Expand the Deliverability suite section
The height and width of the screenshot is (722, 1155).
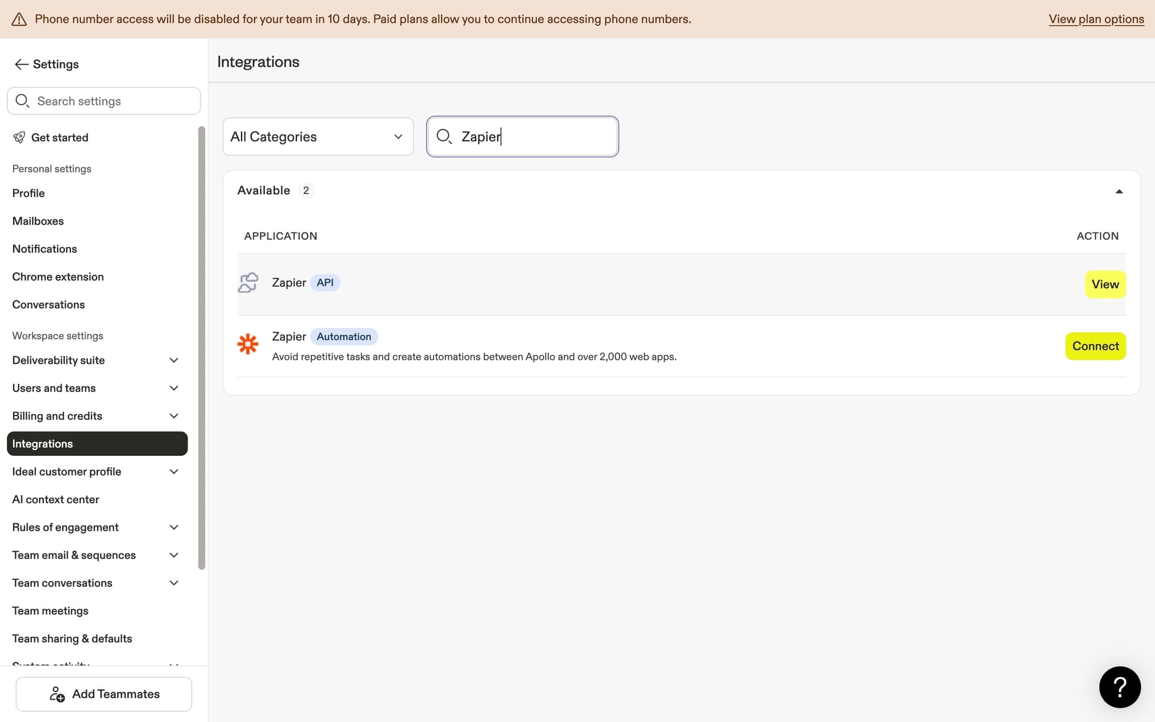coord(174,360)
